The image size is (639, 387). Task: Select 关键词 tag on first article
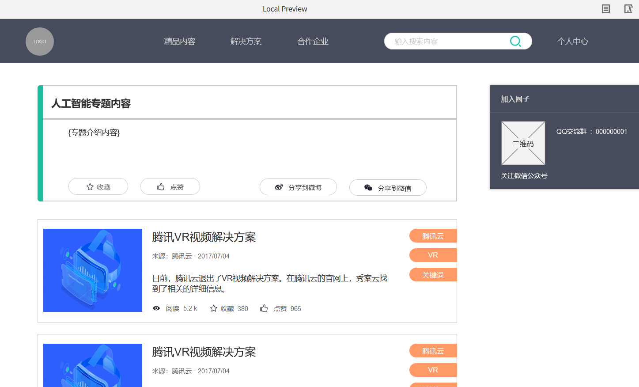point(433,275)
